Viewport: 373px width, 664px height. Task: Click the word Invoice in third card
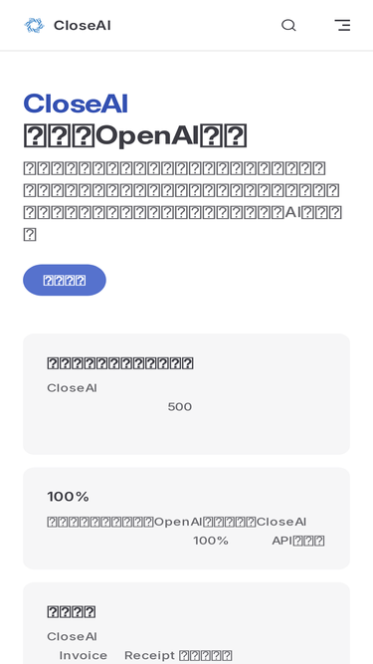[x=84, y=655]
